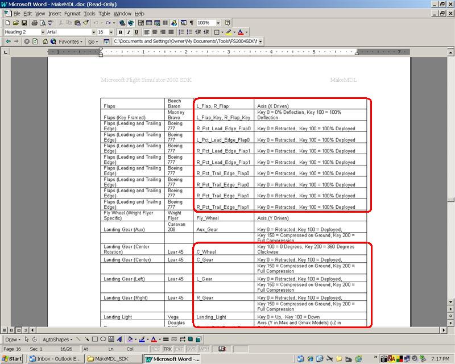Insert WordArt
455x364 pixels.
(x=119, y=339)
